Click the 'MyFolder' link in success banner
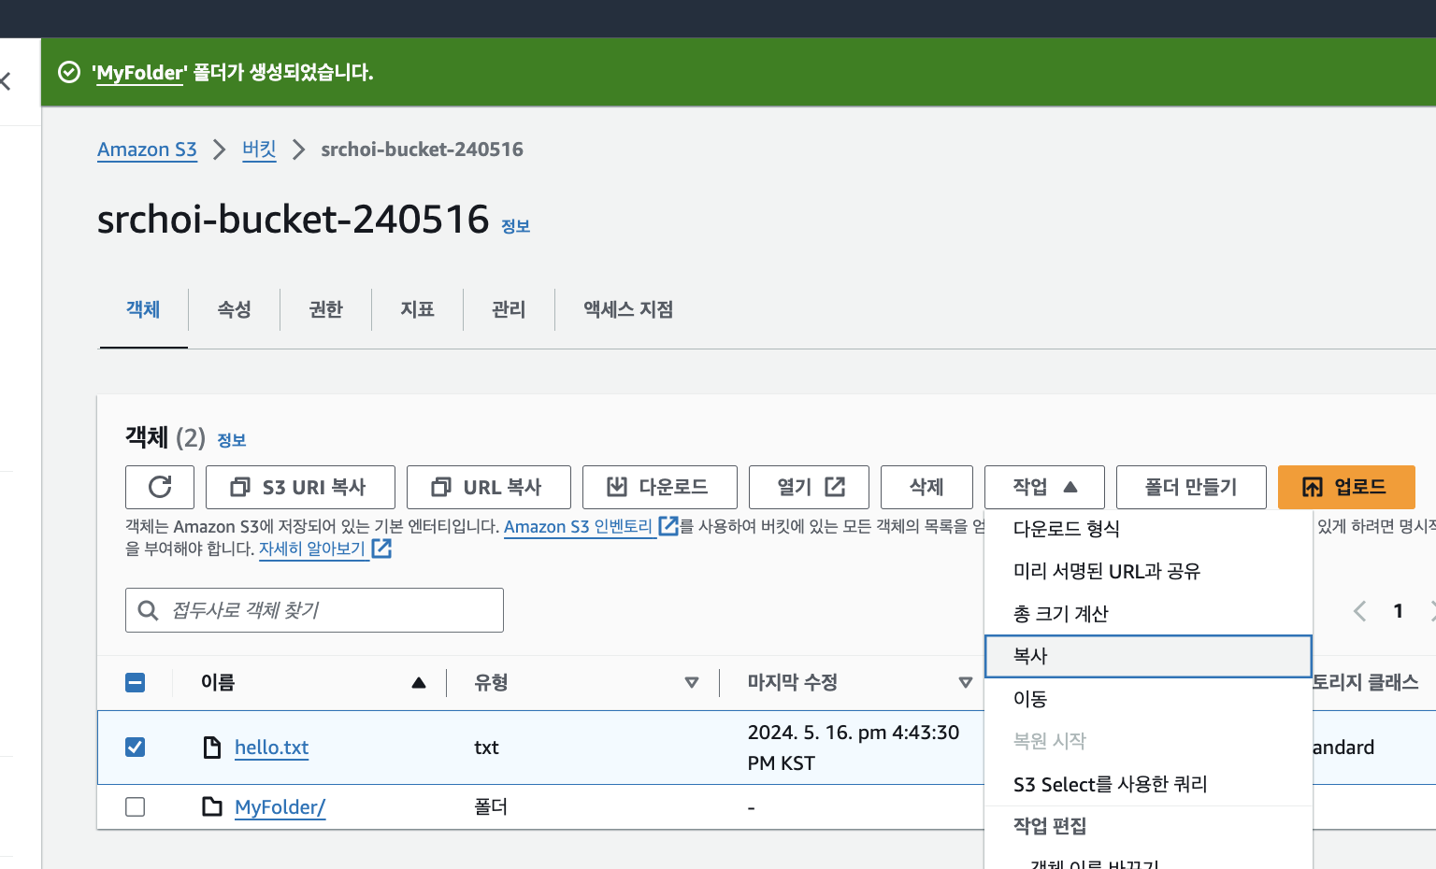The image size is (1436, 869). (139, 73)
